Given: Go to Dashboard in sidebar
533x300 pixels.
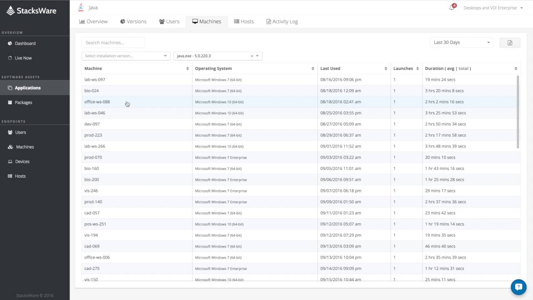Looking at the screenshot, I should pos(25,43).
